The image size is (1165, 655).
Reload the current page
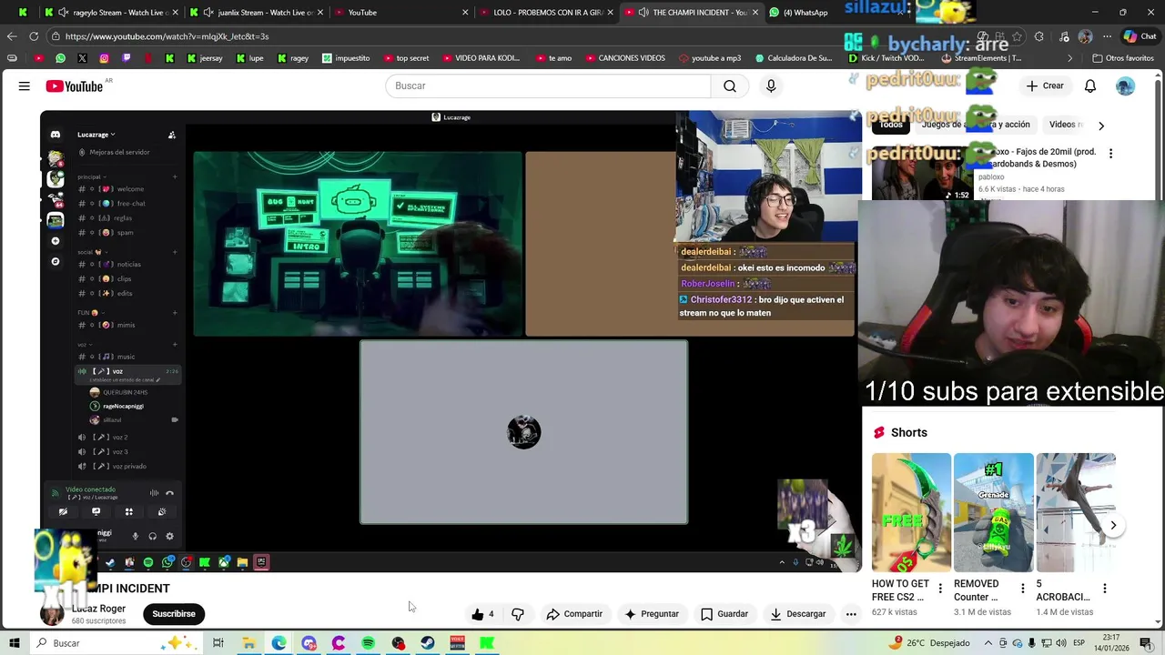[34, 36]
